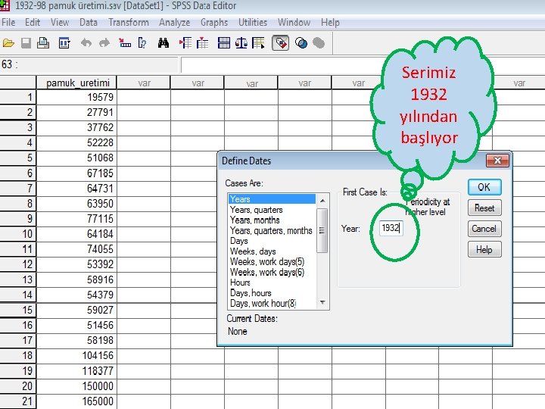
Task: Open the View menu
Action: click(60, 23)
